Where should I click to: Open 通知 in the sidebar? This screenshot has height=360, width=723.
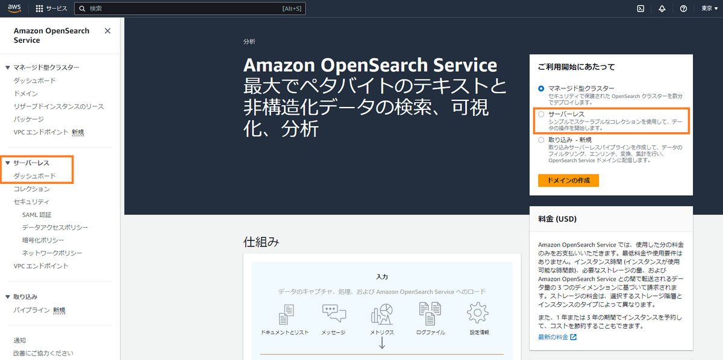click(20, 340)
